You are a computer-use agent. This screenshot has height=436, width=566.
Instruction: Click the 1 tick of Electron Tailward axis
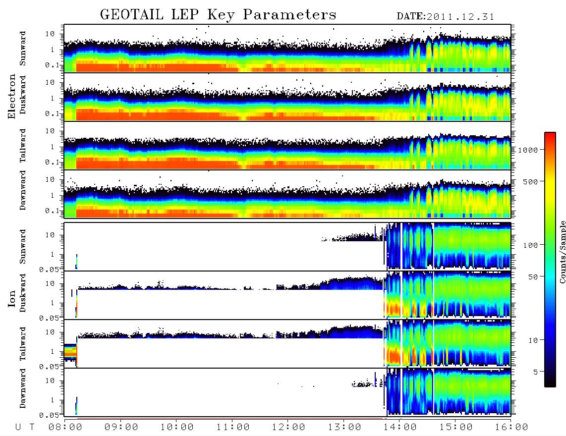52,147
